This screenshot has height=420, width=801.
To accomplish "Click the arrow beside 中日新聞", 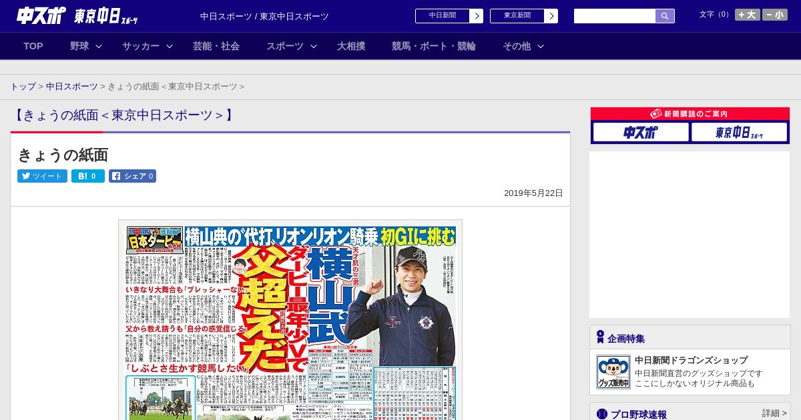I will click(x=476, y=16).
